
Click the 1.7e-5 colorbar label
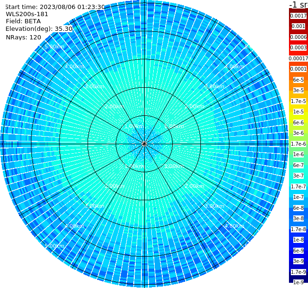(298, 101)
